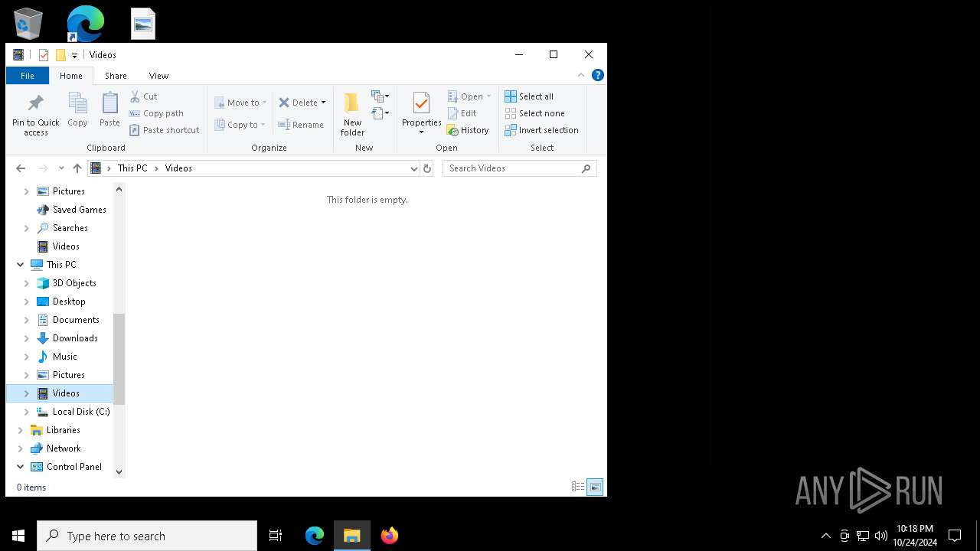Switch to the View tab
Image resolution: width=980 pixels, height=551 pixels.
(x=158, y=76)
